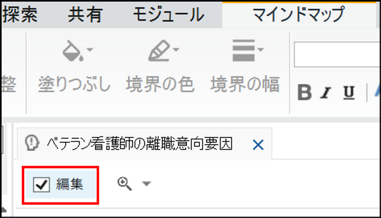The image size is (381, 218).
Task: Expand the 境界の色 dropdown arrow
Action: point(176,50)
